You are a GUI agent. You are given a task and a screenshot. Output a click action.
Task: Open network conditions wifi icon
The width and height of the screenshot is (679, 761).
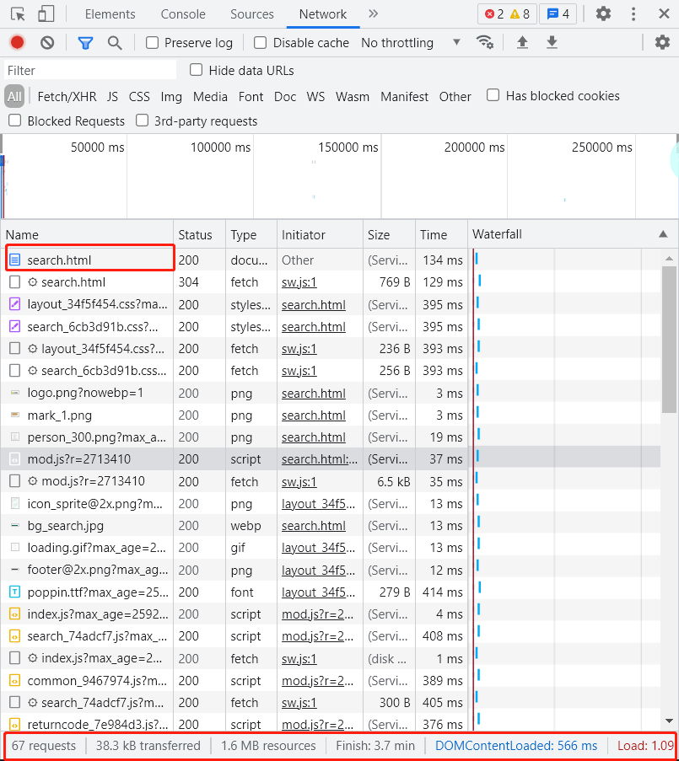[x=484, y=42]
